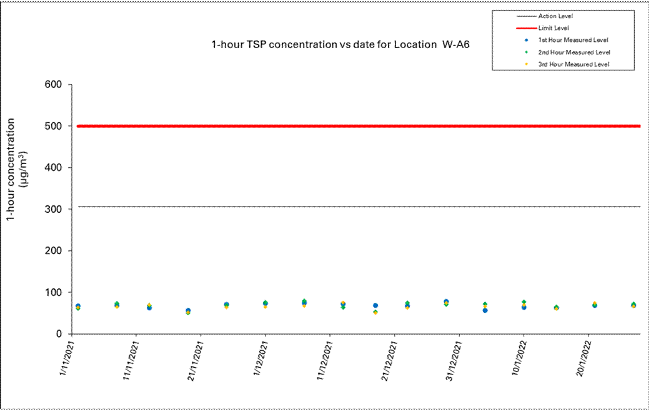
Task: Click the blue dot marker in the legend
Action: (527, 40)
